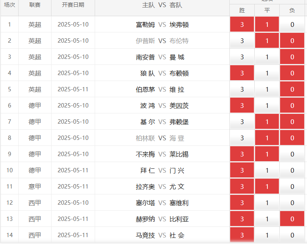
Task: Click the 英超 league cell in row 1
Action: point(35,24)
